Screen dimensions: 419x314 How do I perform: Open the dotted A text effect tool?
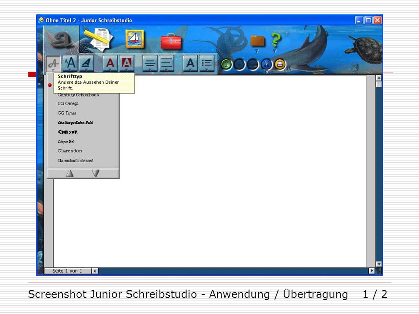coord(190,64)
